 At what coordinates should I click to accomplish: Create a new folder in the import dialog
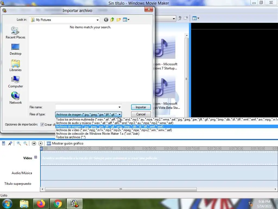point(119,20)
